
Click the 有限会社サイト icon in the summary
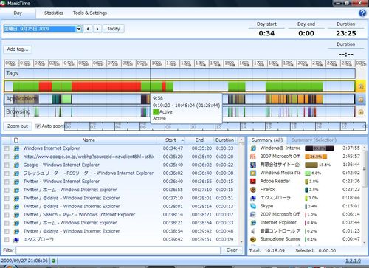(x=253, y=165)
